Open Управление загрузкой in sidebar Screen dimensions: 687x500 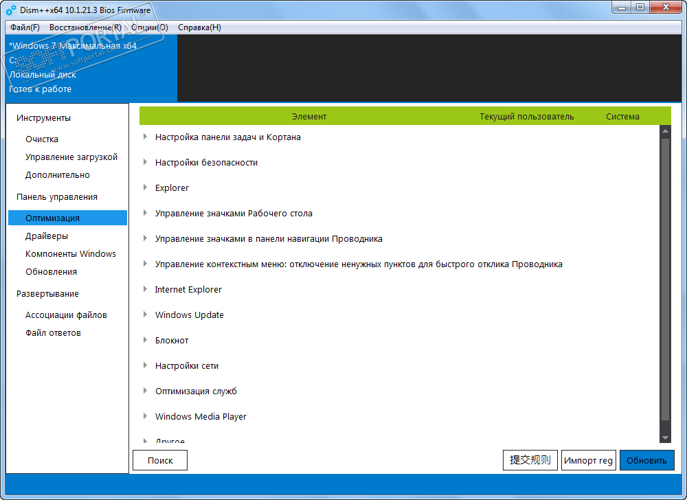click(71, 157)
